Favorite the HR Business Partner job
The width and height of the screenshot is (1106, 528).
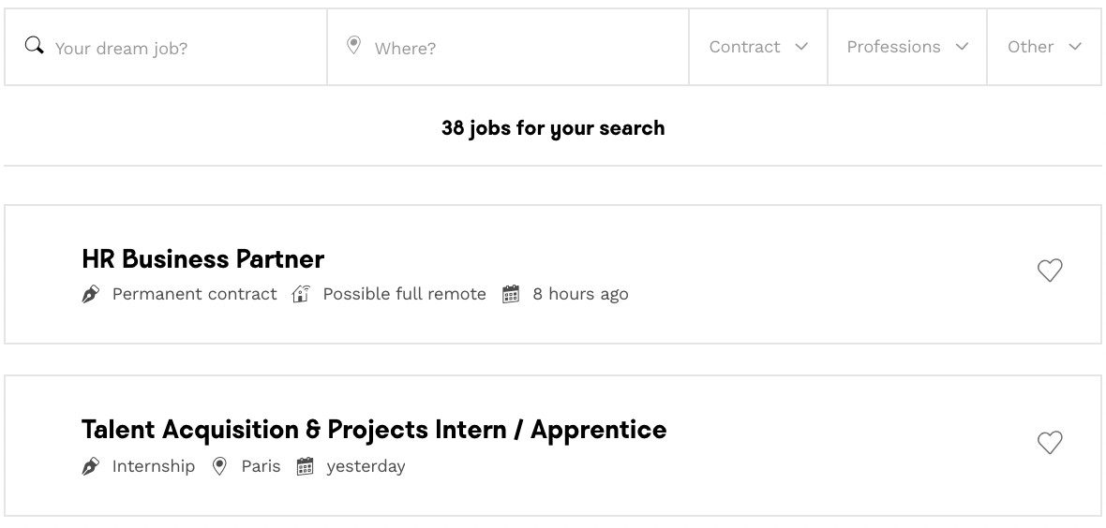[x=1050, y=271]
